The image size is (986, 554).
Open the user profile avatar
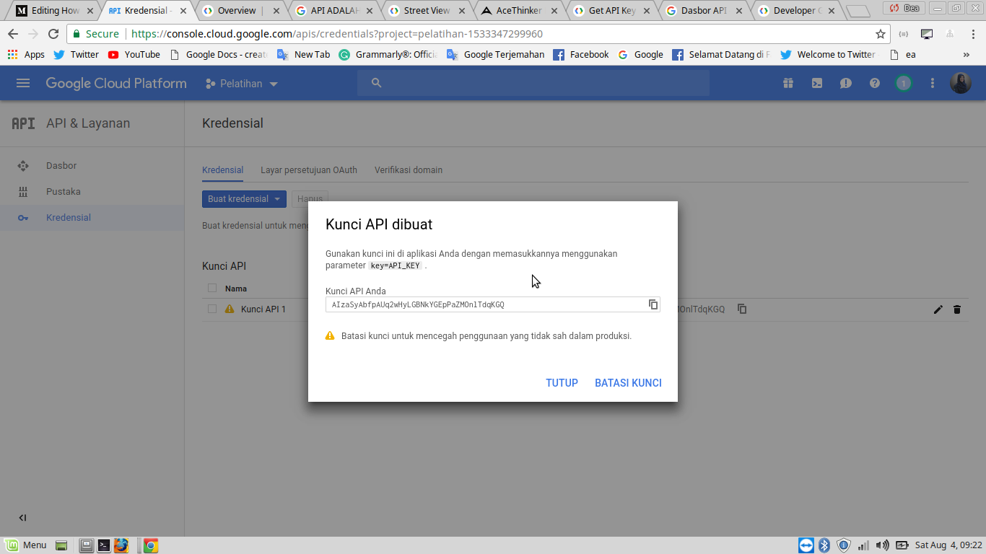[961, 82]
